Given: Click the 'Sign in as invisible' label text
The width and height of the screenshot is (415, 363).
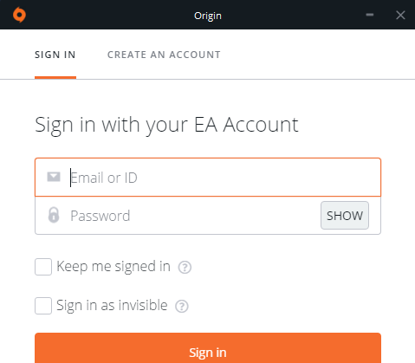Looking at the screenshot, I should click(x=112, y=306).
